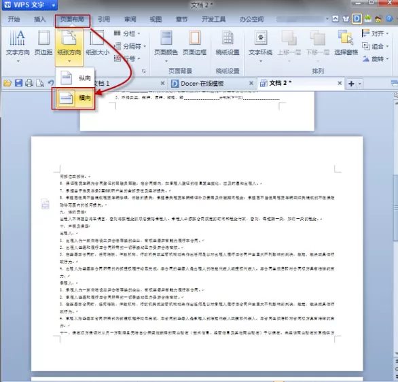Expand the dropdown arrow beside new tab plus
This screenshot has width=398, height=382.
(x=360, y=84)
